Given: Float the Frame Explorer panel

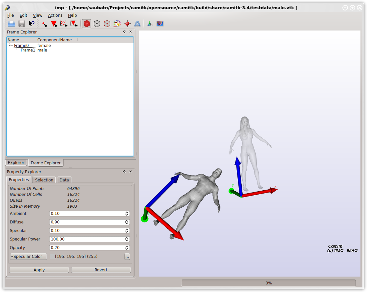Looking at the screenshot, I should click(124, 32).
